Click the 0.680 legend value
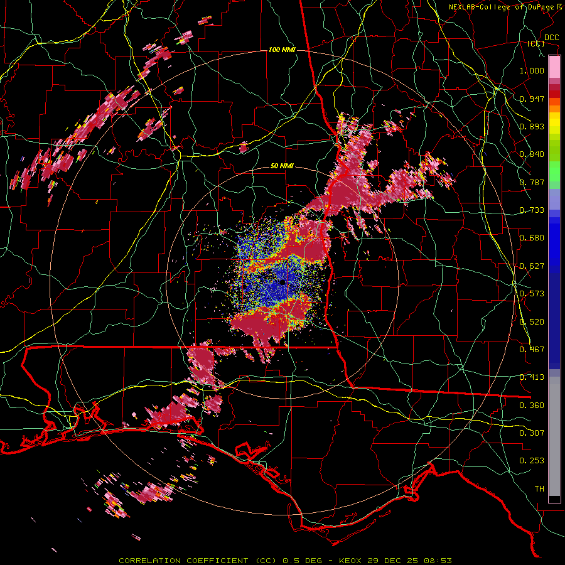 click(x=532, y=238)
